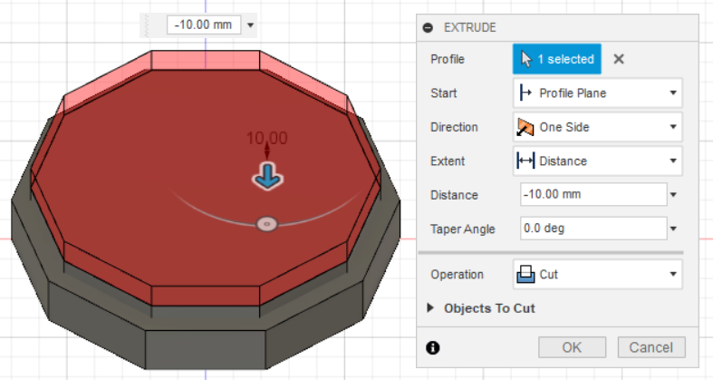Open the Start 'Profile Plane' dropdown

point(598,93)
